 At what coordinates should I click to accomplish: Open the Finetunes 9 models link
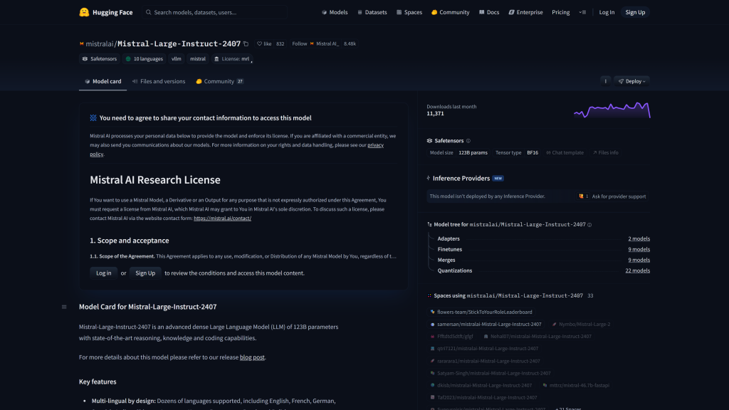point(639,249)
